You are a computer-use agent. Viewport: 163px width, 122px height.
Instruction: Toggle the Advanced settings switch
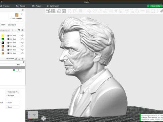pos(15,59)
